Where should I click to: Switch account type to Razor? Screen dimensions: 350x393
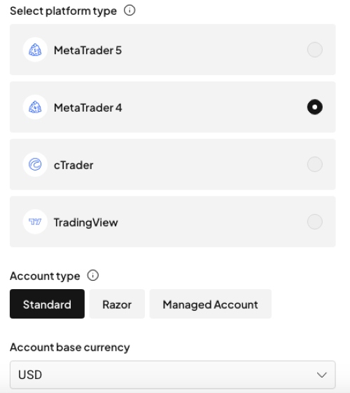point(117,304)
